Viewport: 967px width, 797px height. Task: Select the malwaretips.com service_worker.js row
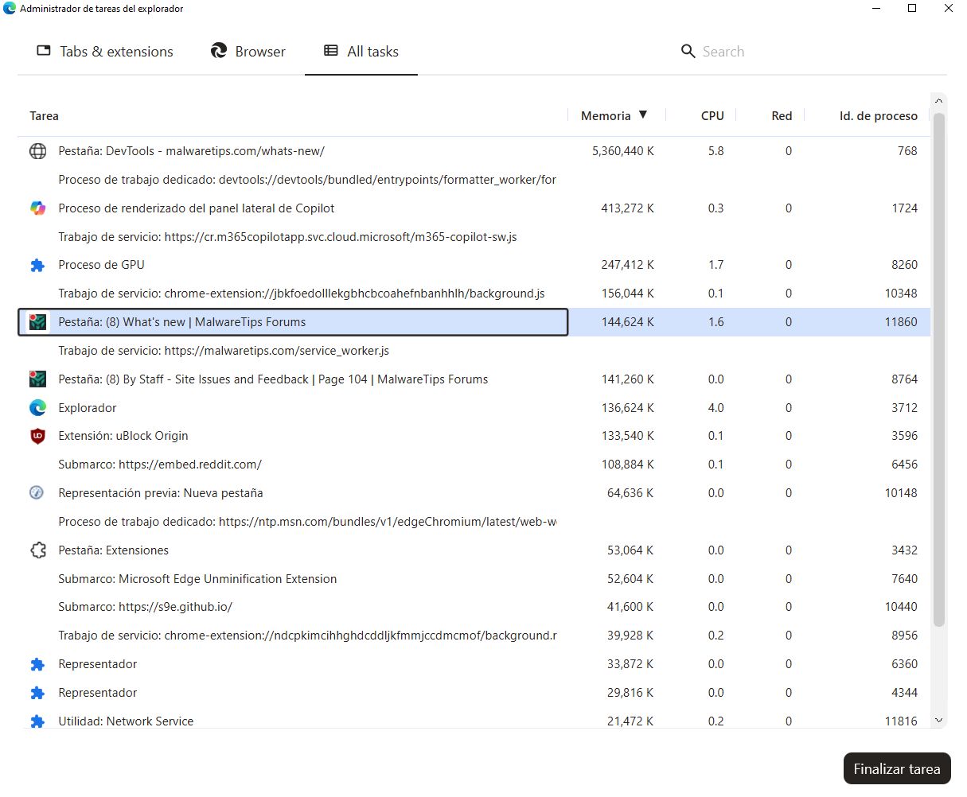pos(474,351)
